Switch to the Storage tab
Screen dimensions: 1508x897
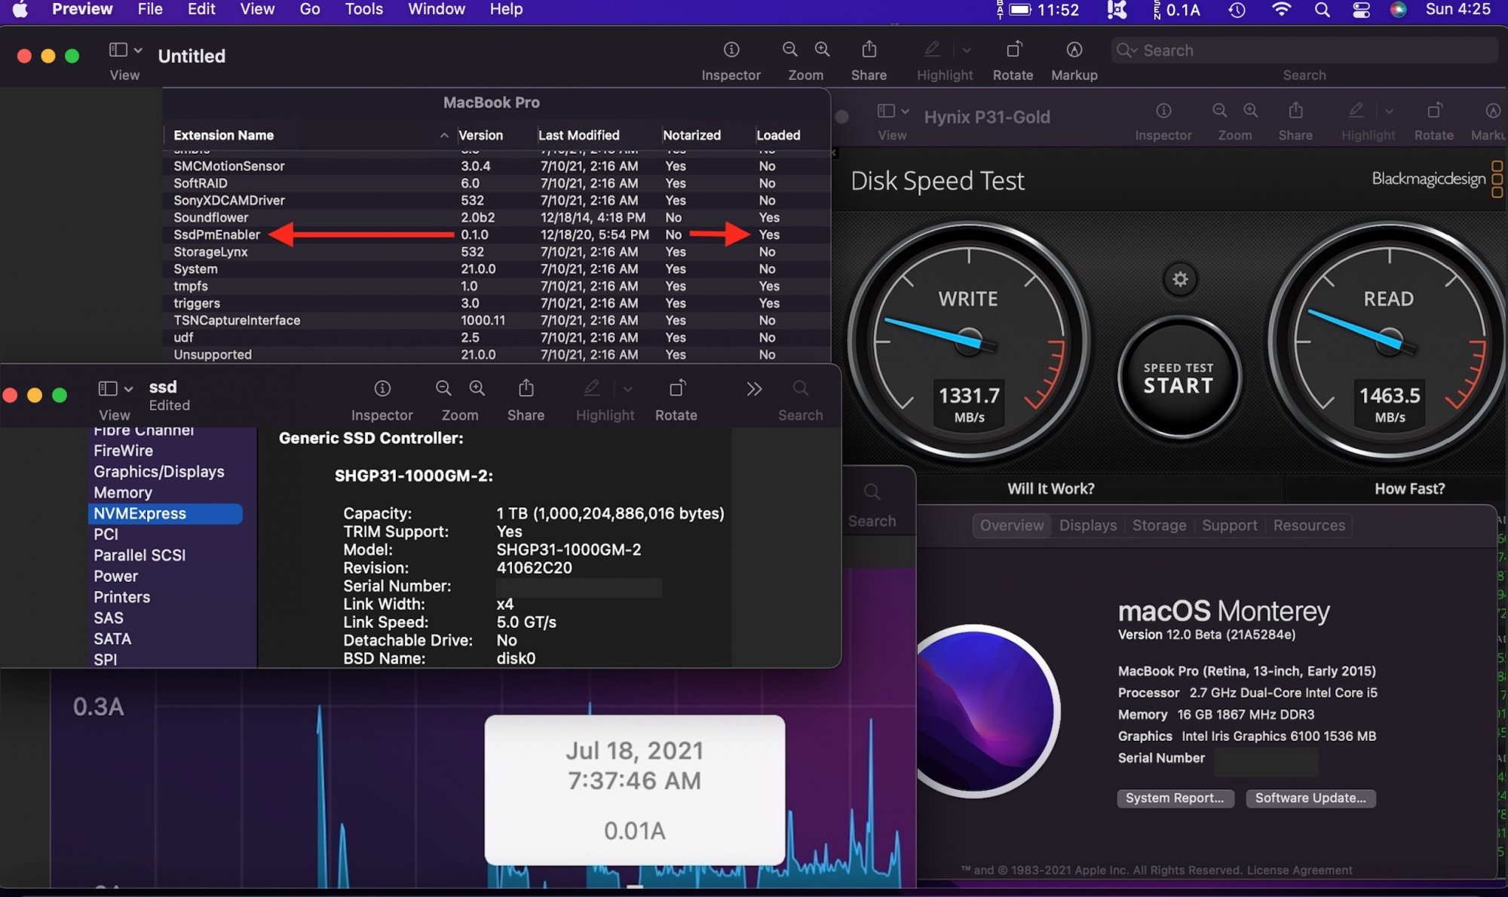tap(1159, 525)
